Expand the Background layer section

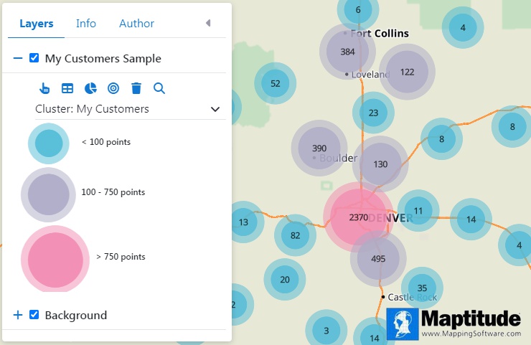coord(18,315)
